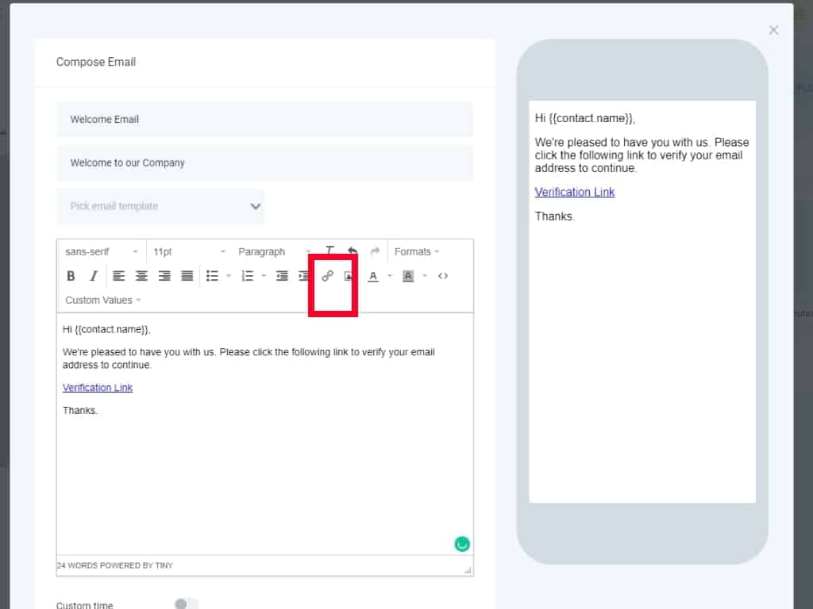Choose the text color swatch
Screen dimensions: 813x609
tap(373, 276)
